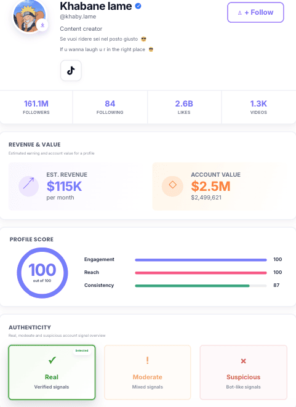
Task: Open the 1.3K Videos stat
Action: (258, 107)
